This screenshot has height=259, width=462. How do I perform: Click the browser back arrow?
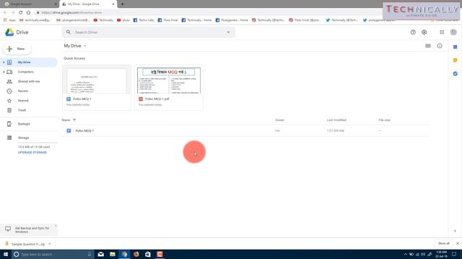click(5, 13)
